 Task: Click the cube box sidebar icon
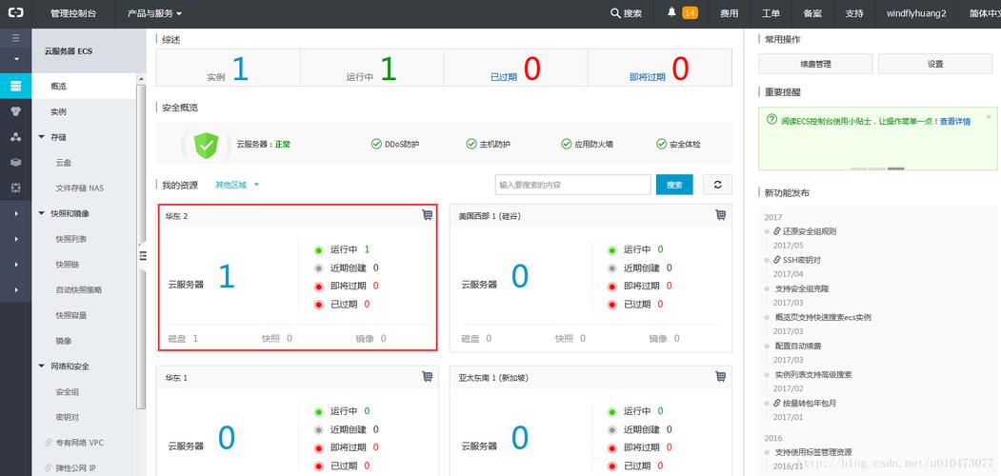click(15, 162)
